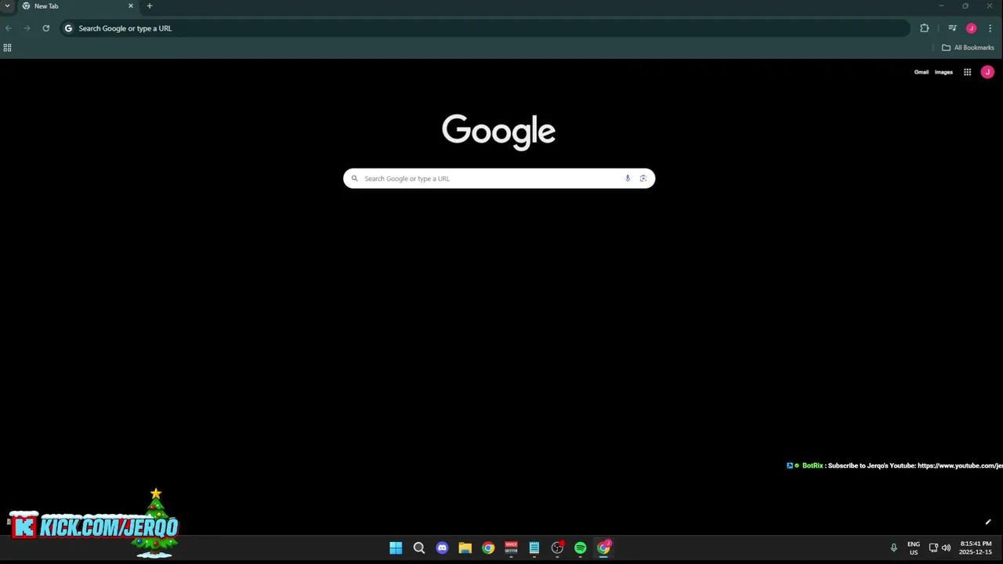Switch to active Chrome profile window in taskbar
This screenshot has width=1003, height=564.
click(604, 548)
